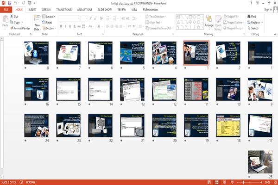Open the Shape Fill dropdown
This screenshot has width=278, height=185.
232,17
